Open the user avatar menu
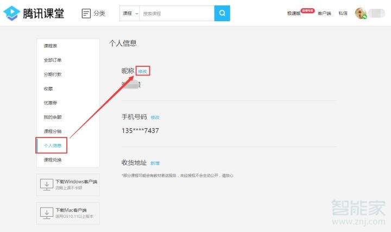The image size is (391, 232). (361, 13)
